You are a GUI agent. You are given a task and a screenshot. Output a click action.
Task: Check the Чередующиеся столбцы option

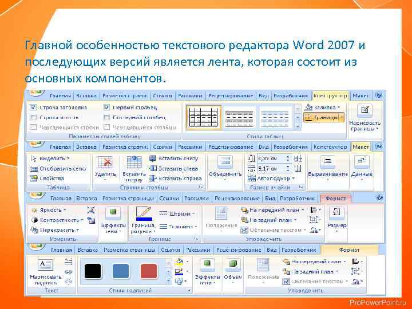[106, 127]
